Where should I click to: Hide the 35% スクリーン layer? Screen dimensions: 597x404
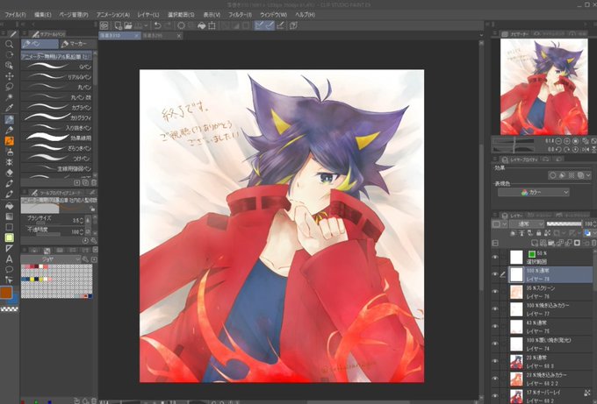[x=494, y=292]
